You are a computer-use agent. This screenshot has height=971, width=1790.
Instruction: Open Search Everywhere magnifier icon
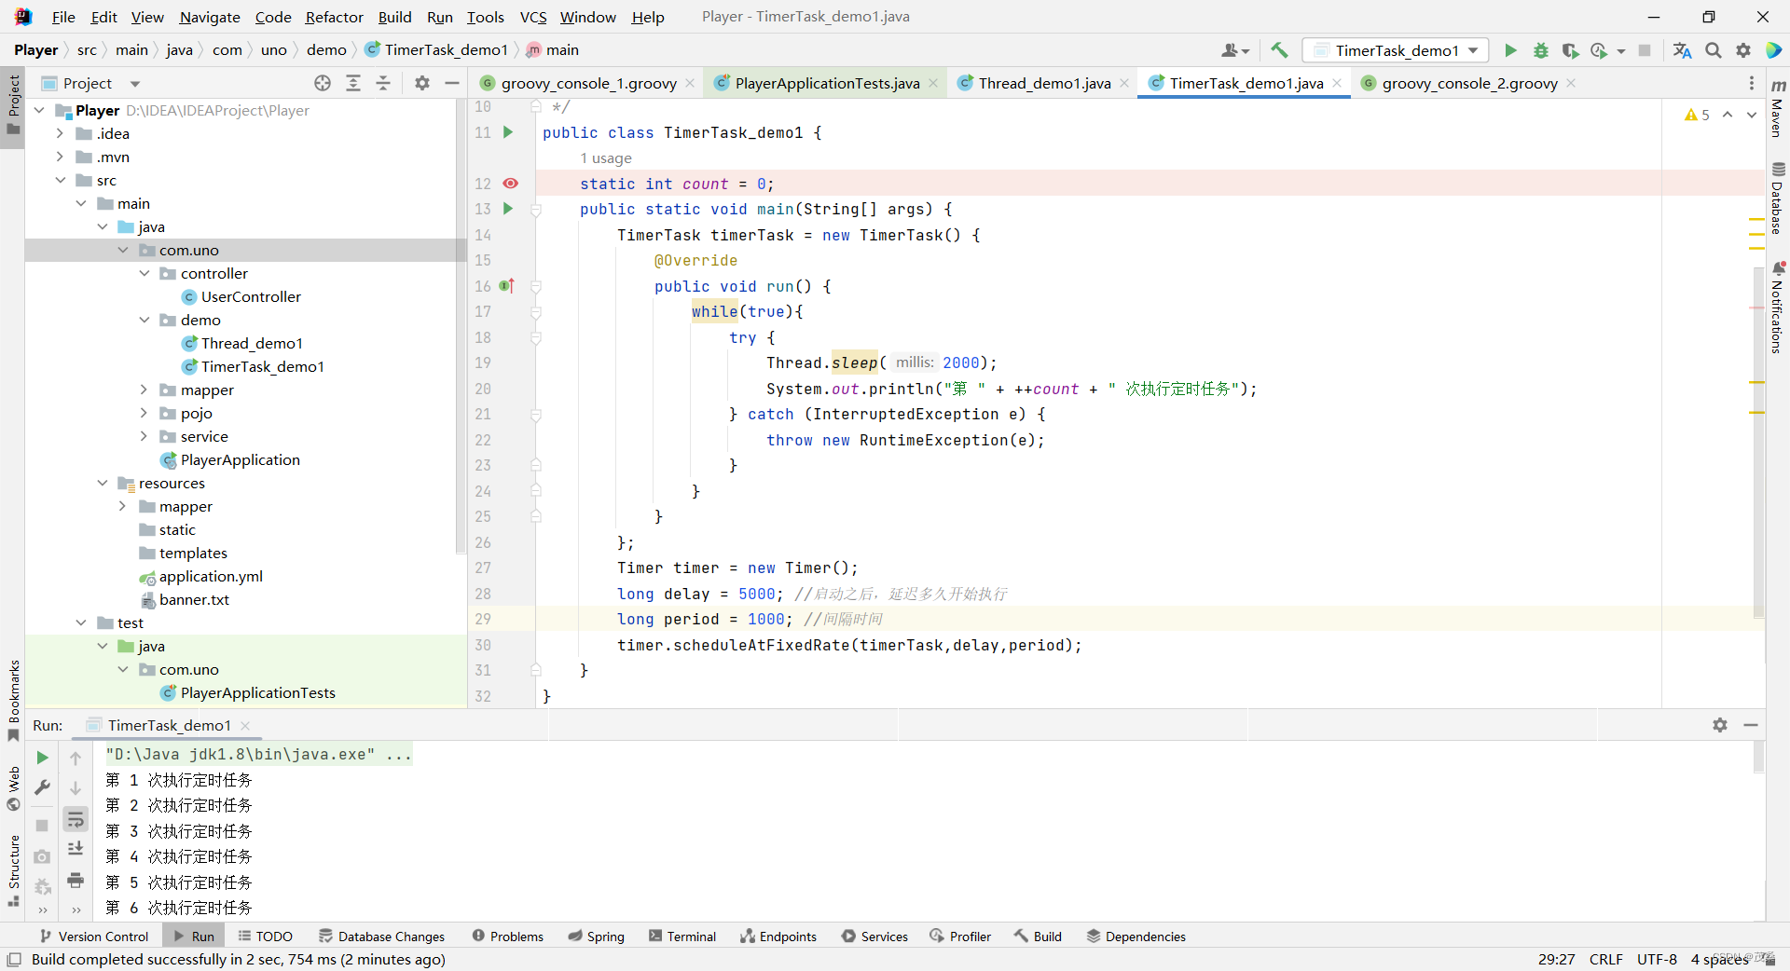click(1713, 50)
